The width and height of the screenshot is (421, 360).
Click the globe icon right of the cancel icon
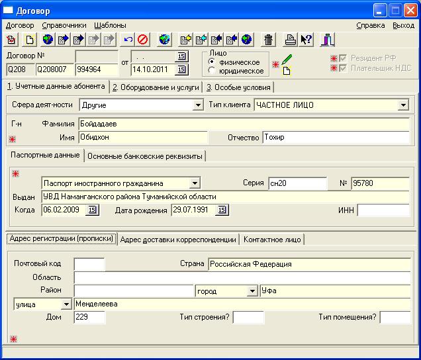pos(164,40)
